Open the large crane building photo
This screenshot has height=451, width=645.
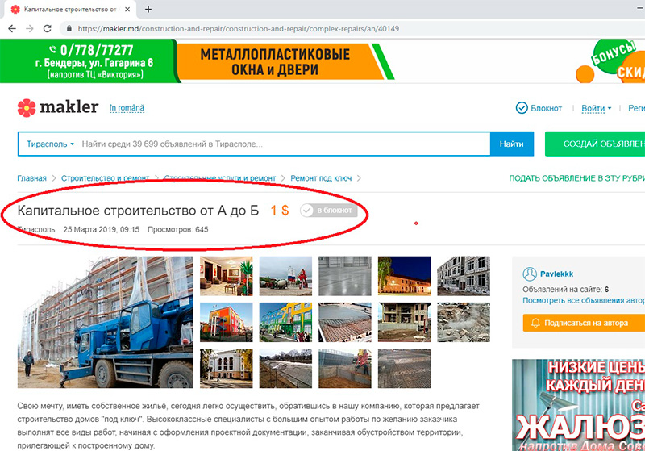[106, 317]
